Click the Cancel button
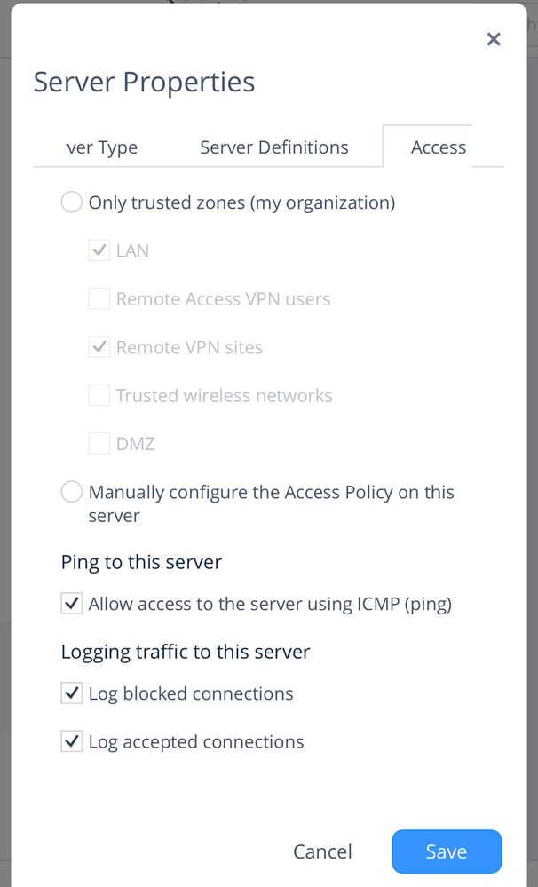 (322, 851)
